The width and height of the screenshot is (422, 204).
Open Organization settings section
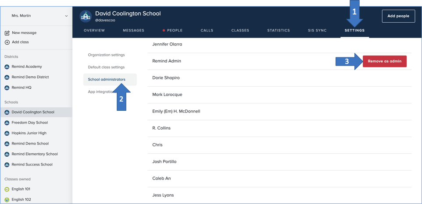coord(106,55)
